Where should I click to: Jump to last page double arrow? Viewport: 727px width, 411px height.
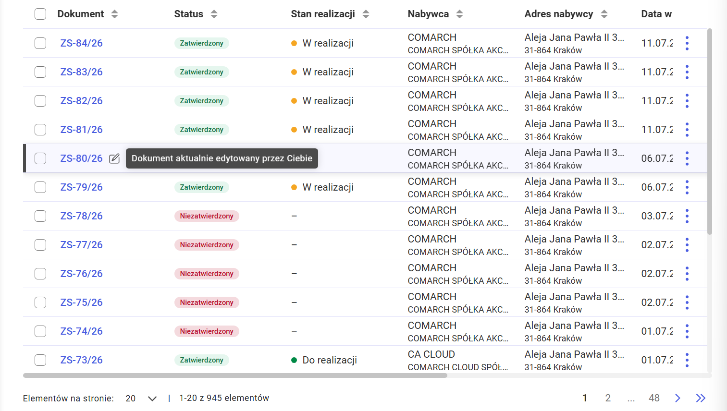click(701, 398)
